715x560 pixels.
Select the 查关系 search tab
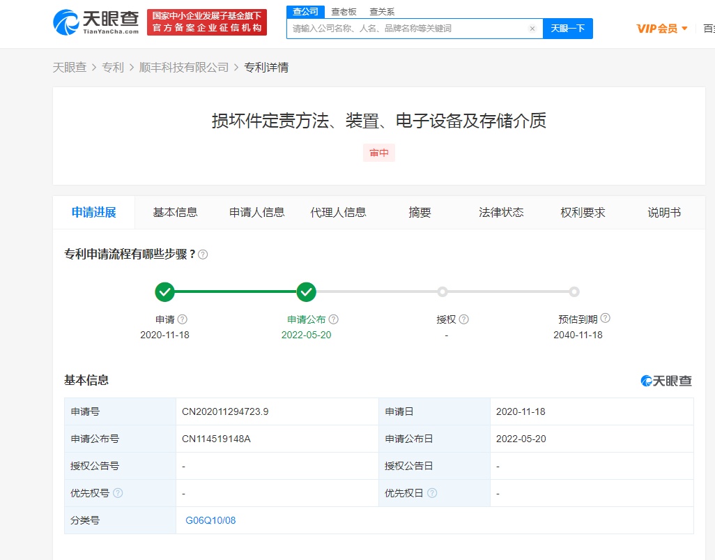(x=382, y=12)
